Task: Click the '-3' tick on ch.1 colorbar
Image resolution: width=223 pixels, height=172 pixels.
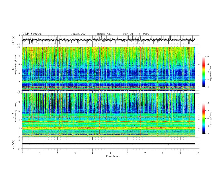Action: coord(208,56)
